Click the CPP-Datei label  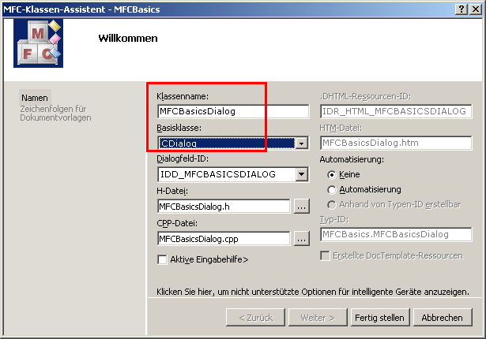[177, 223]
